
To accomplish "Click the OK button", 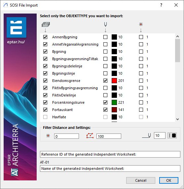I will click(x=169, y=180).
